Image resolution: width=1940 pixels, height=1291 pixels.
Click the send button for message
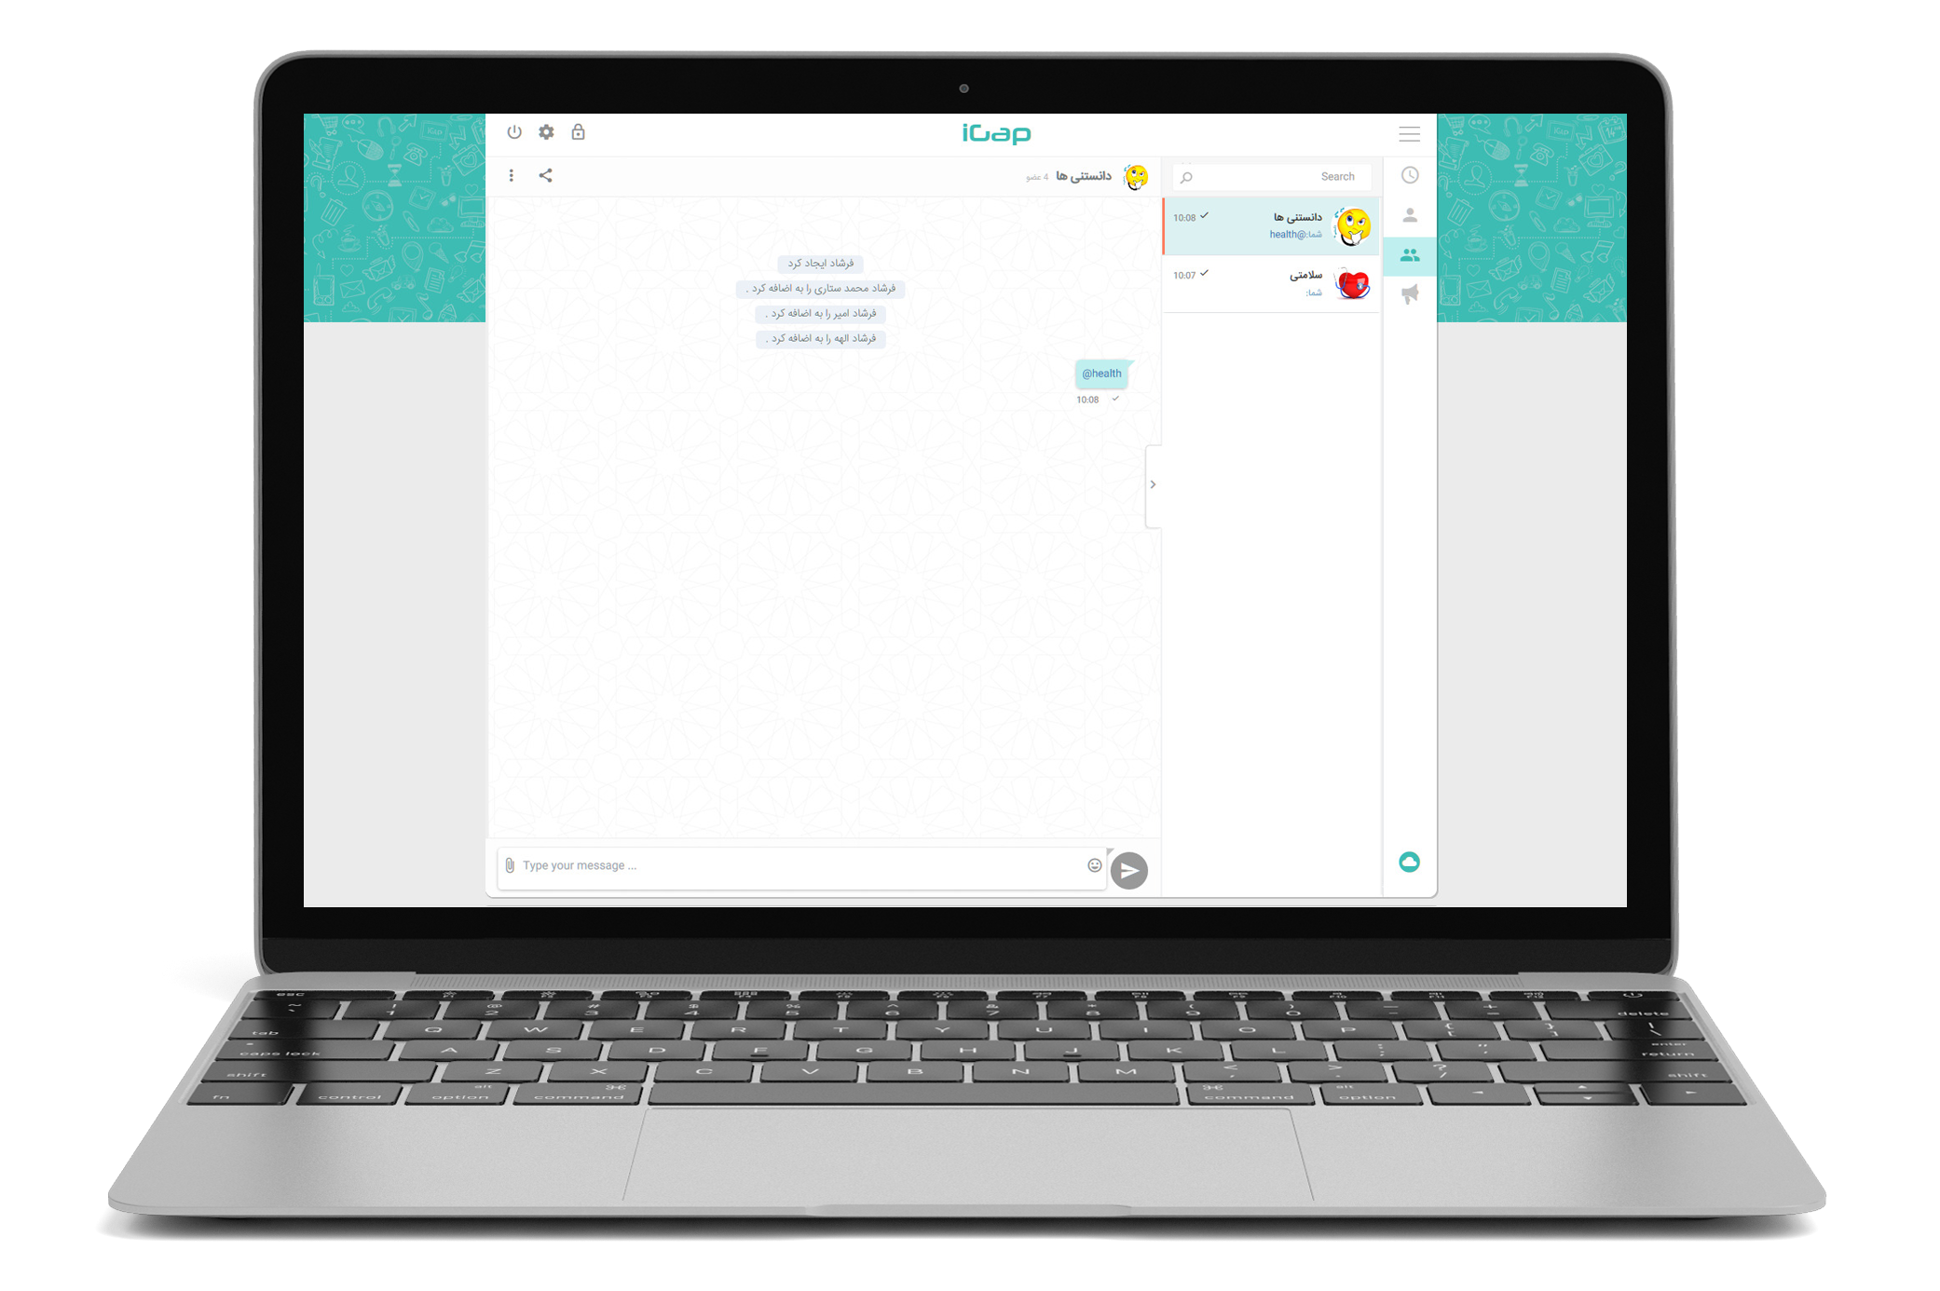pyautogui.click(x=1128, y=870)
